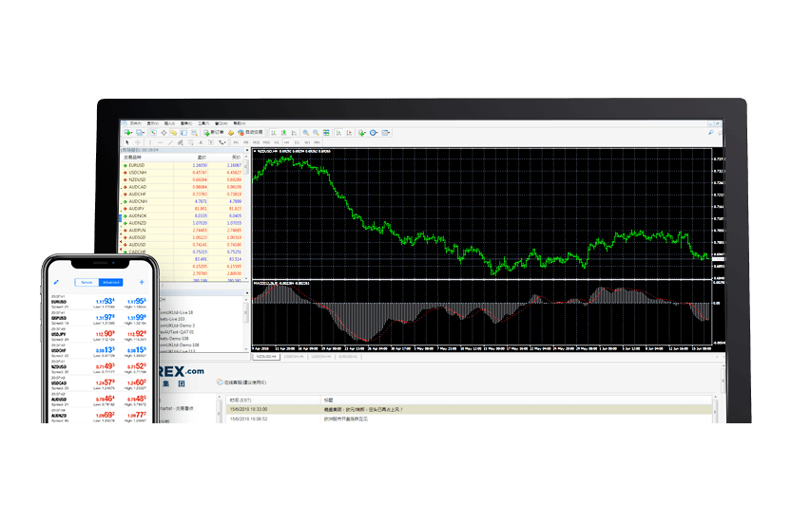Open the Templates toolbar dropdown

click(386, 132)
